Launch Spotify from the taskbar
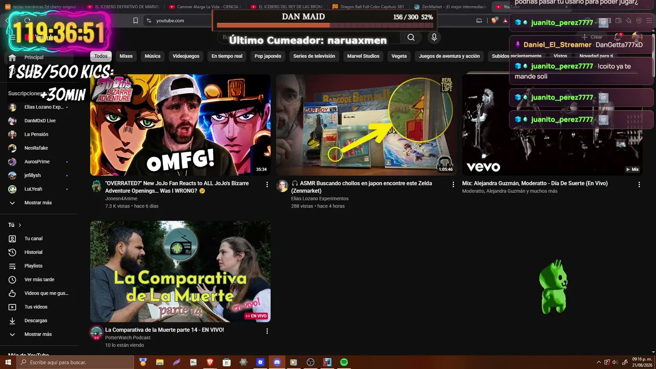 (x=344, y=362)
